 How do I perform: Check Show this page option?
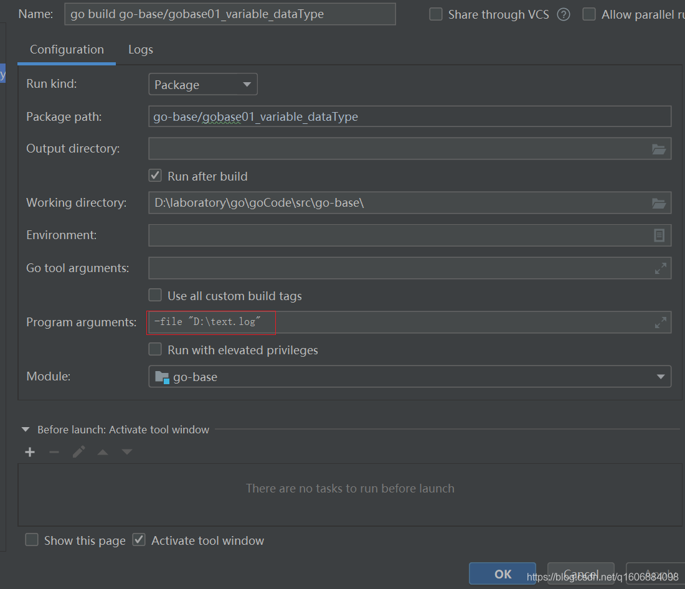pyautogui.click(x=32, y=540)
